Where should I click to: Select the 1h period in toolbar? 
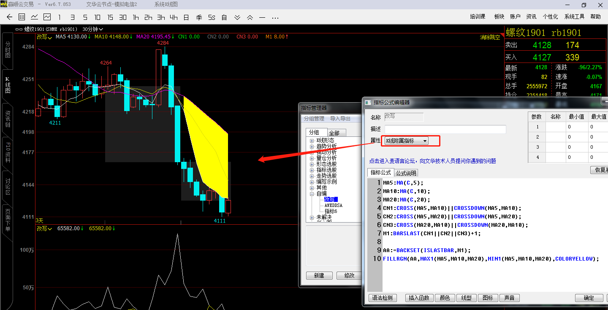(136, 17)
